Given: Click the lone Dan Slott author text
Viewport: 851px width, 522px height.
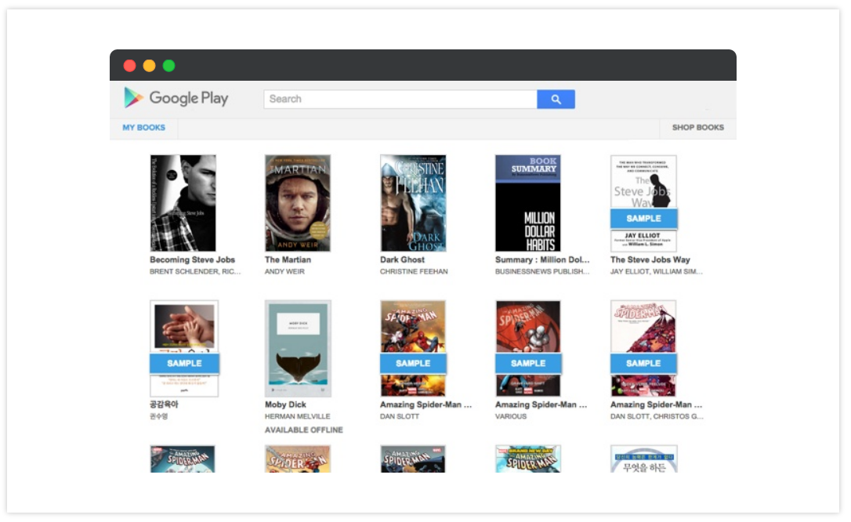Looking at the screenshot, I should coord(400,416).
